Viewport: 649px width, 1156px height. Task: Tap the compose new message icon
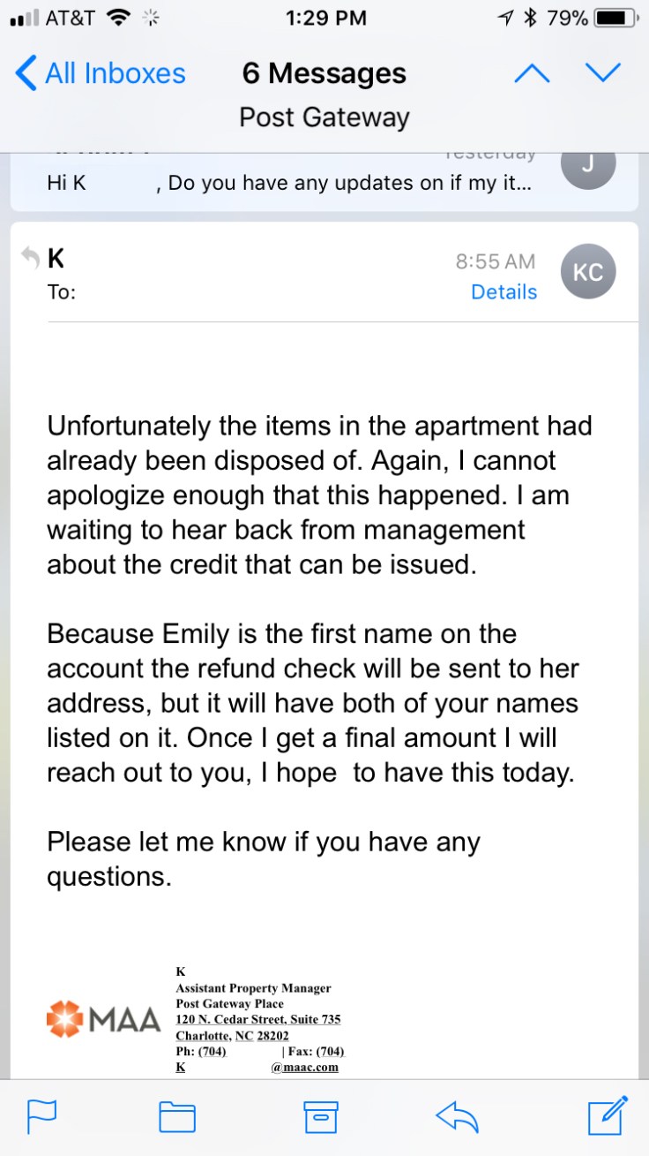click(x=608, y=1114)
